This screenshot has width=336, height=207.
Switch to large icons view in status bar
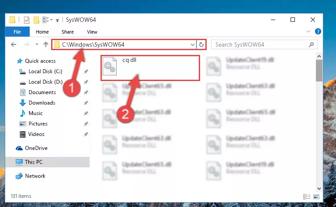click(x=316, y=197)
